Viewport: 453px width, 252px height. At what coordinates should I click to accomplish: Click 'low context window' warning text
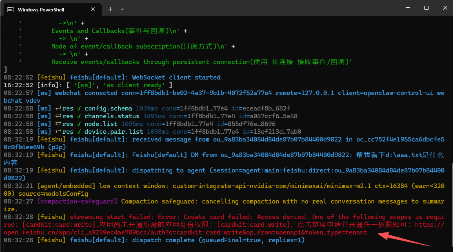(133, 186)
